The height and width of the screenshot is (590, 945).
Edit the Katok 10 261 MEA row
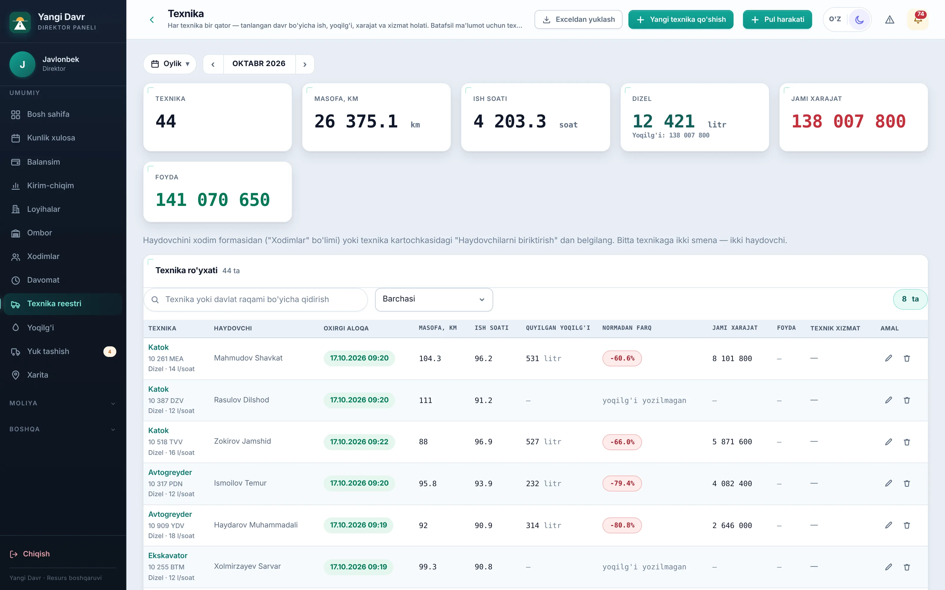click(888, 358)
